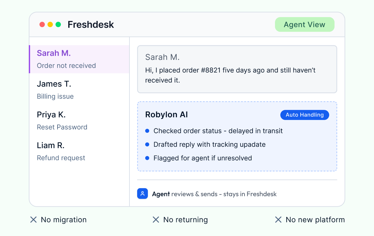Click 'Checked order status - delayed in transit'
Image resolution: width=374 pixels, height=236 pixels.
coord(218,131)
